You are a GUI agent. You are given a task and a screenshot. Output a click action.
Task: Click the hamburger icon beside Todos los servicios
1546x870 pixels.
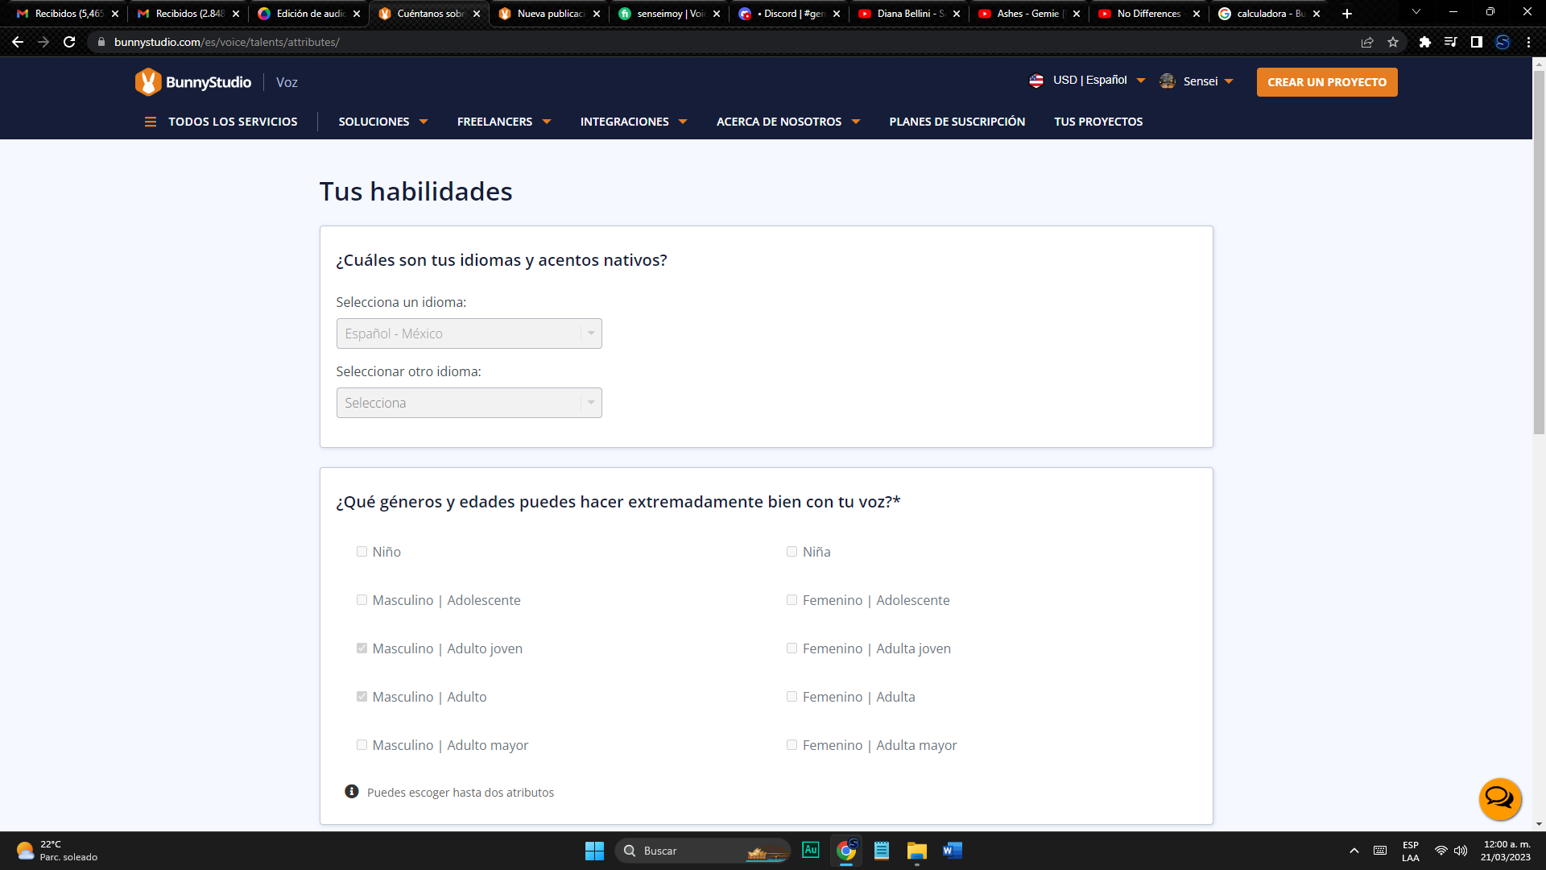[x=150, y=122]
